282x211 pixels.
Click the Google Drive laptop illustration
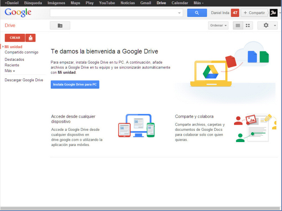click(210, 73)
